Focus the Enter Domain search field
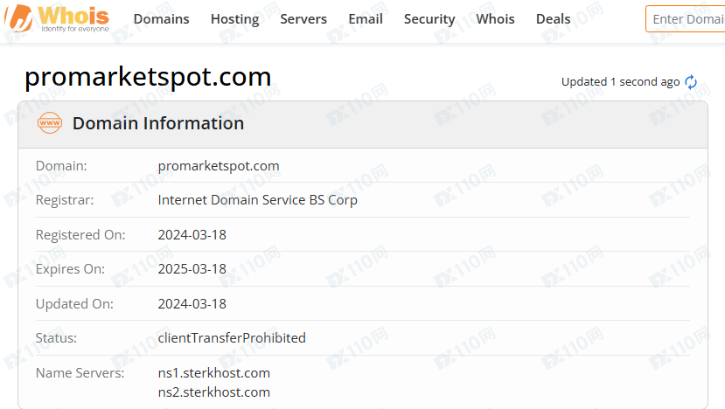This screenshot has height=409, width=725. click(x=687, y=19)
